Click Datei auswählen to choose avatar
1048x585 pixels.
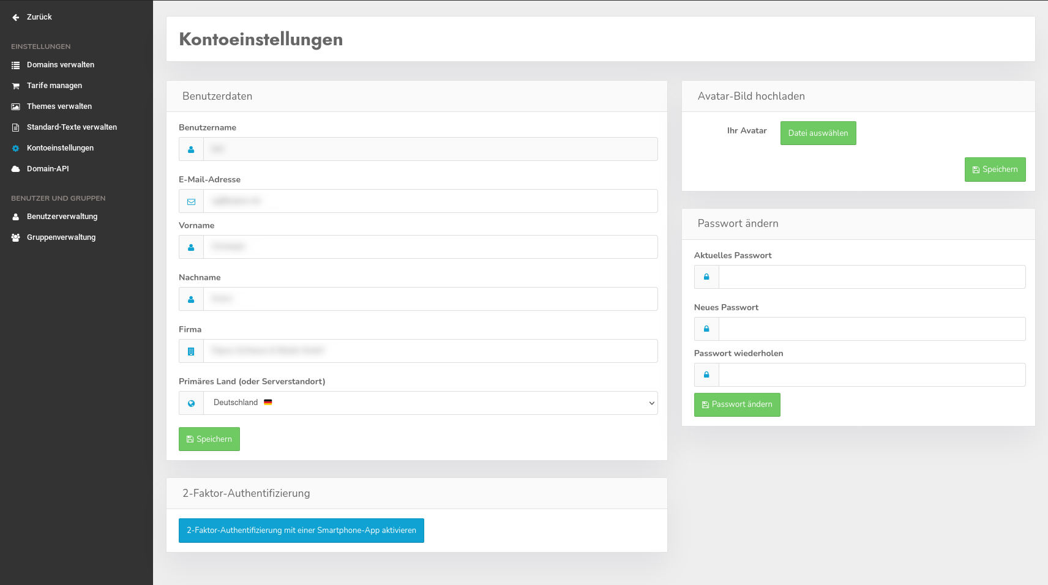pyautogui.click(x=818, y=133)
